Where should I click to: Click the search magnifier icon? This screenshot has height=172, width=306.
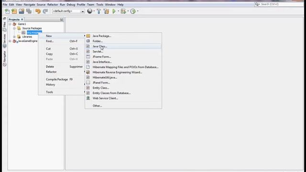[257, 4]
